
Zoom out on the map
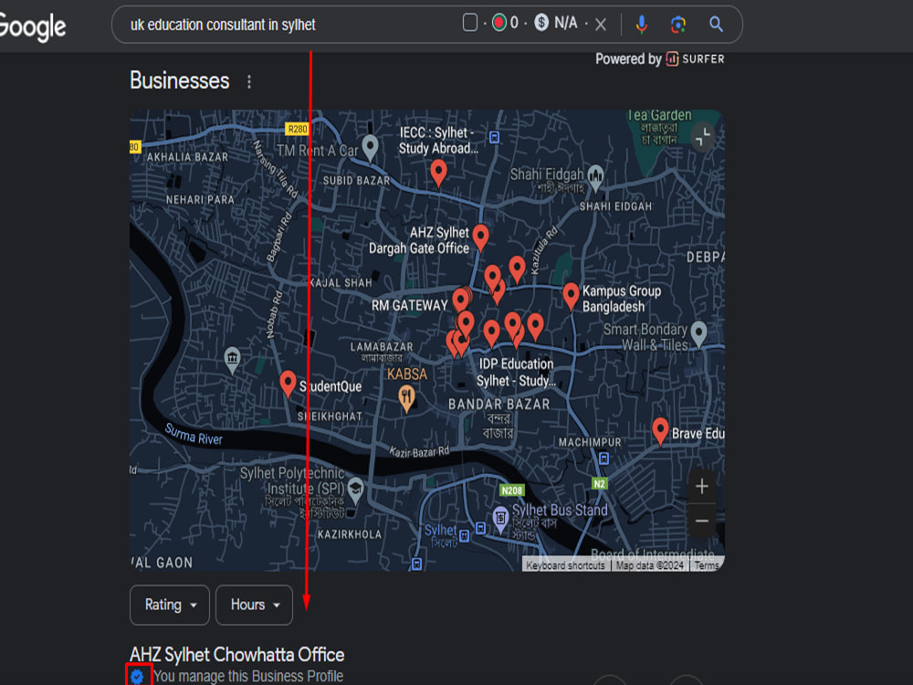702,521
